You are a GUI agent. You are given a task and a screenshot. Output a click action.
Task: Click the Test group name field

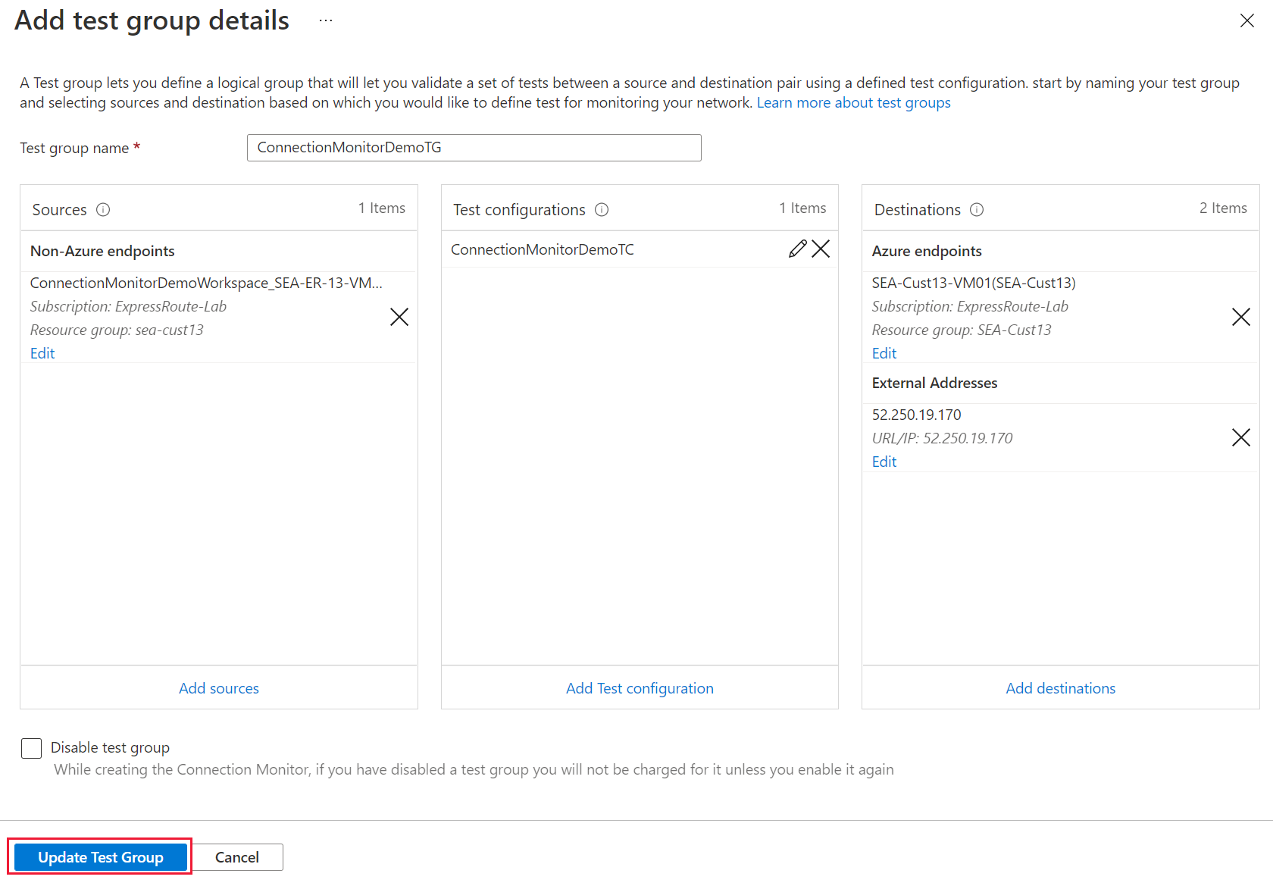(x=474, y=148)
